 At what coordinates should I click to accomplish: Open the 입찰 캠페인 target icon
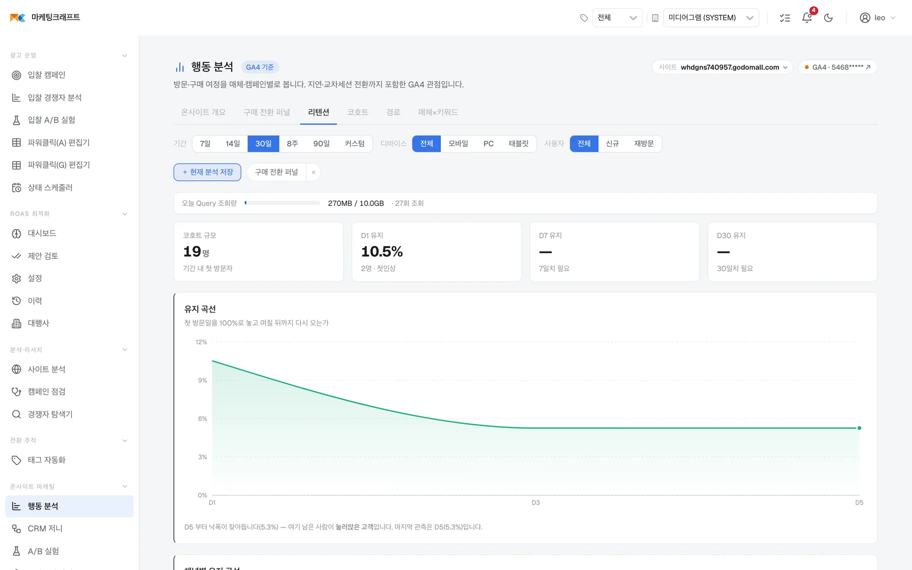point(16,75)
